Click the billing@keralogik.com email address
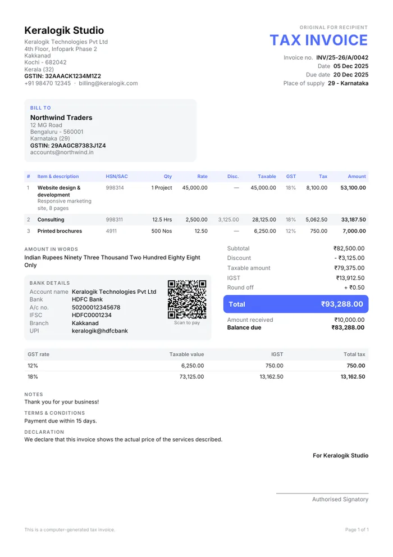Image resolution: width=393 pixels, height=557 pixels. [x=108, y=83]
